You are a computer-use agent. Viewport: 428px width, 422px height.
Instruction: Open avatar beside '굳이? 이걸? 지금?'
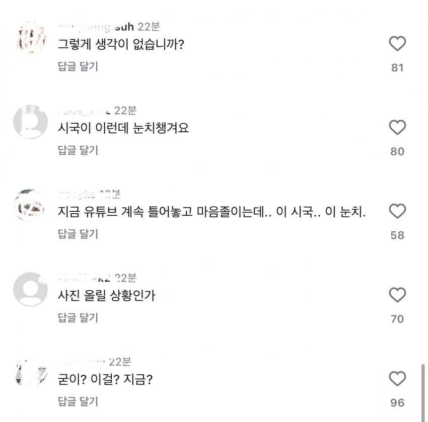(x=31, y=373)
